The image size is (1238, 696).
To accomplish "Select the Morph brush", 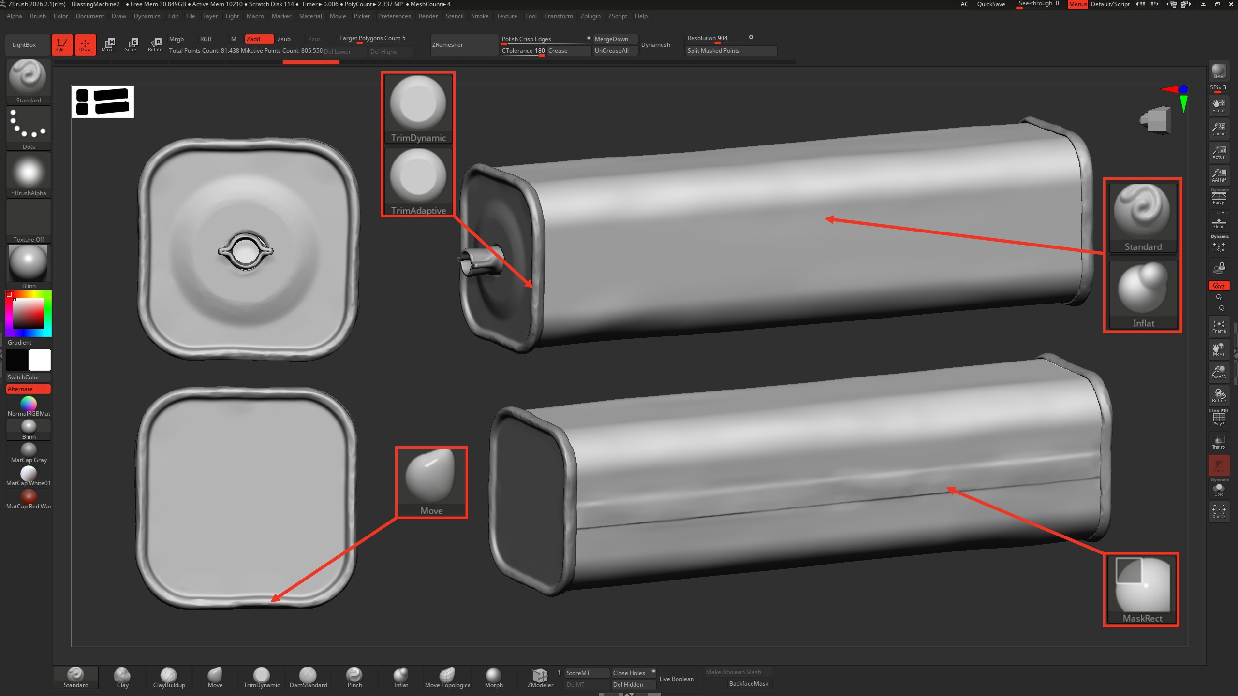I will click(x=494, y=678).
